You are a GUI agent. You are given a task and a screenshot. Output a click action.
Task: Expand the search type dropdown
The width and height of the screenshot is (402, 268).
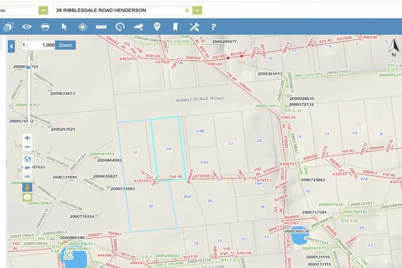point(43,10)
